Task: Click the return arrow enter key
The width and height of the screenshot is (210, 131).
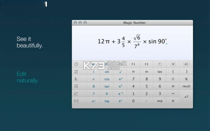Action: tap(186, 97)
